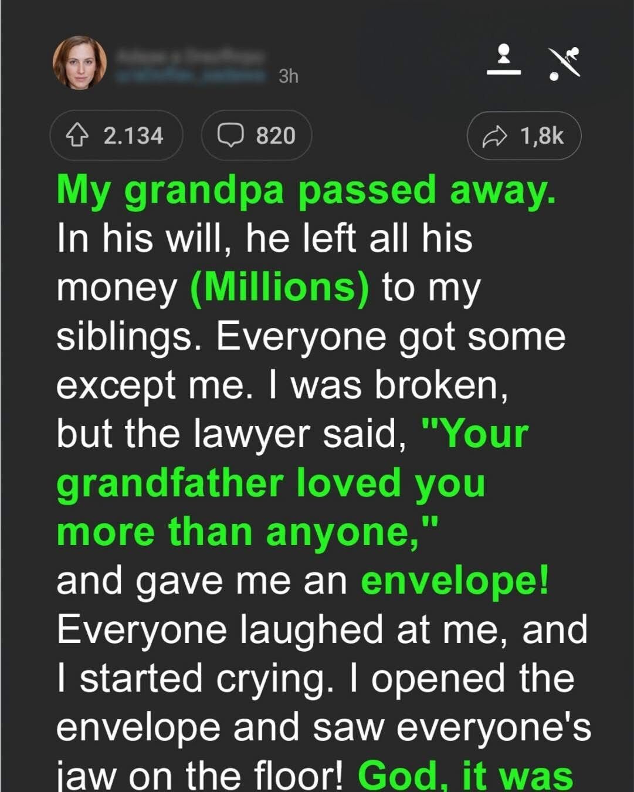The image size is (634, 792).
Task: Click the blurred display name of the poster
Action: (191, 57)
